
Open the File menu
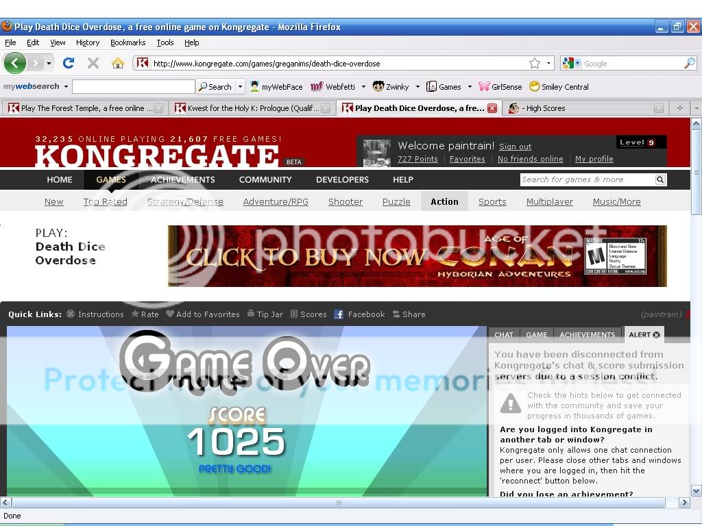[10, 42]
